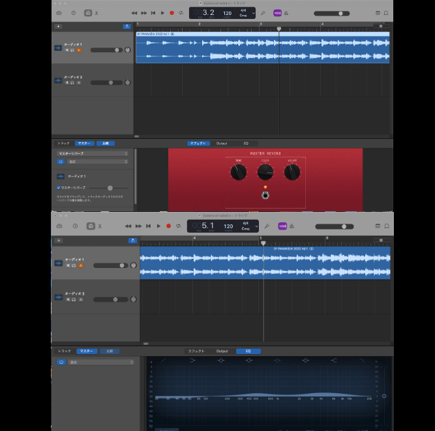Toggle Audio 1 input monitoring, top window
The width and height of the screenshot is (435, 431).
pyautogui.click(x=79, y=50)
